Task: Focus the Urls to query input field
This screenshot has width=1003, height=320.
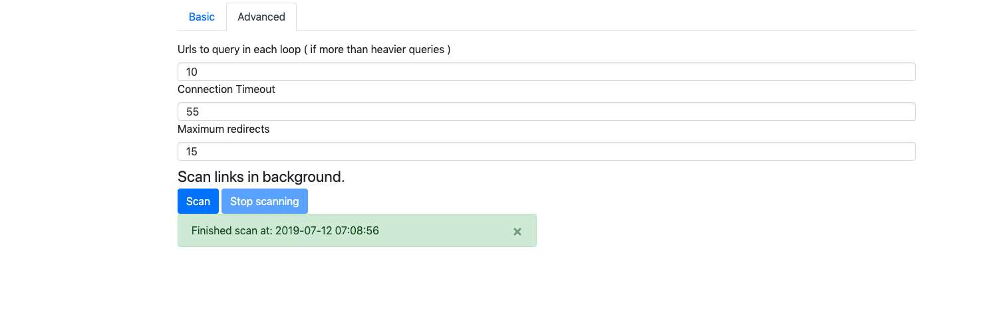Action: pos(547,72)
